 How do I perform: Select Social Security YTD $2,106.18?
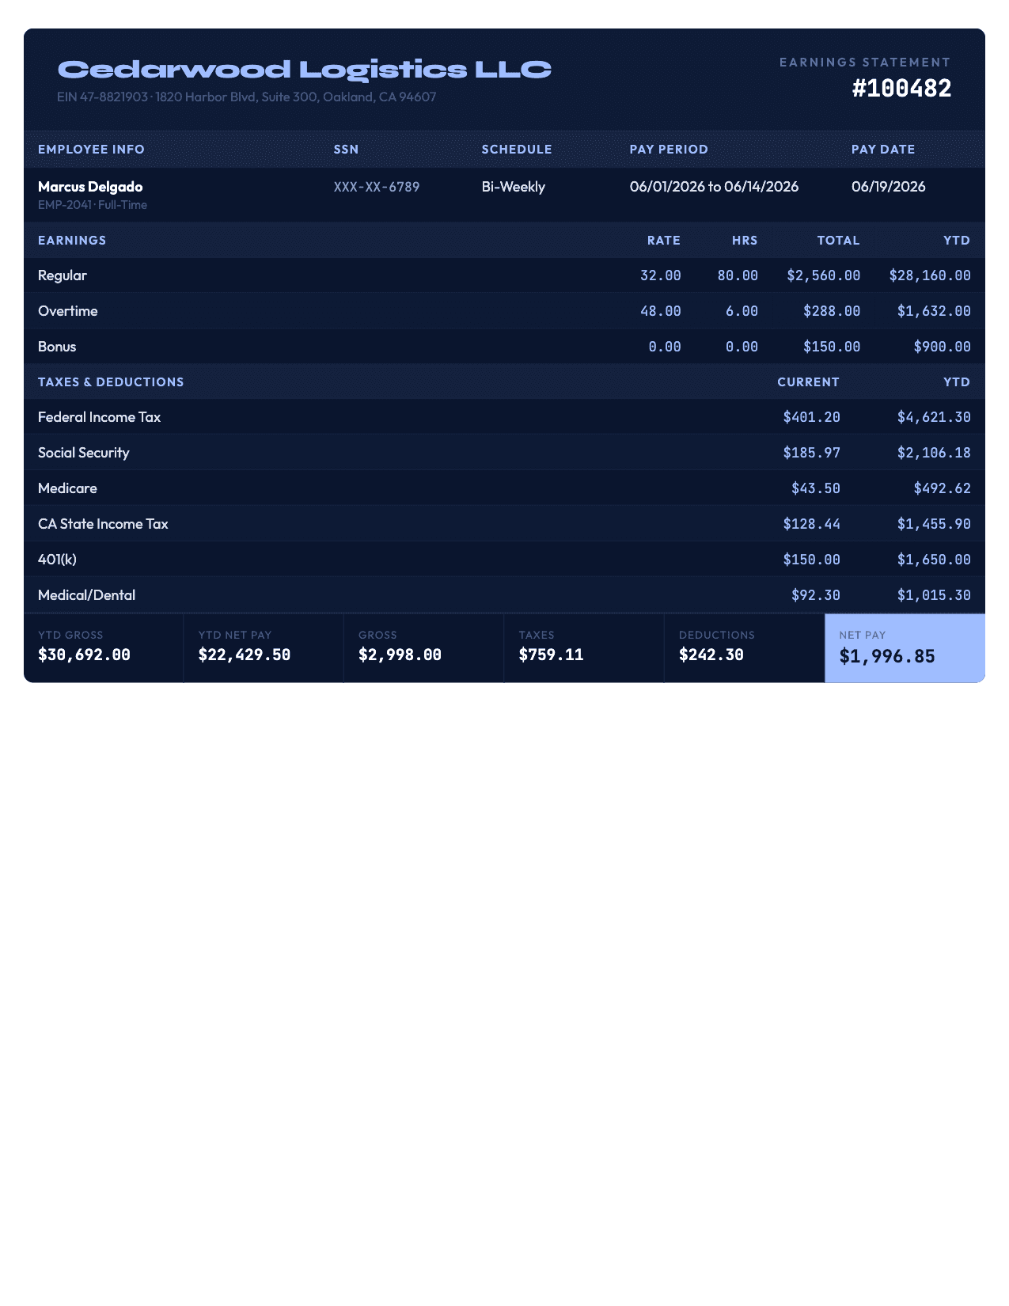pyautogui.click(x=934, y=453)
